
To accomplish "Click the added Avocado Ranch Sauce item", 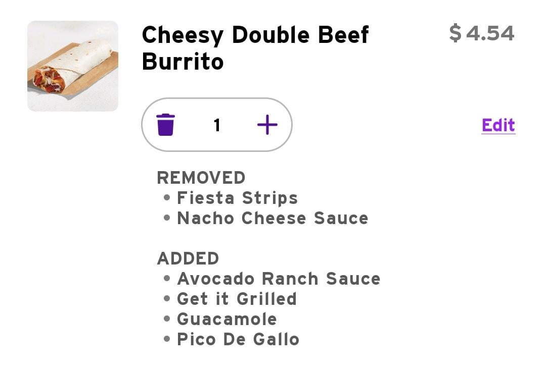I will (x=279, y=279).
